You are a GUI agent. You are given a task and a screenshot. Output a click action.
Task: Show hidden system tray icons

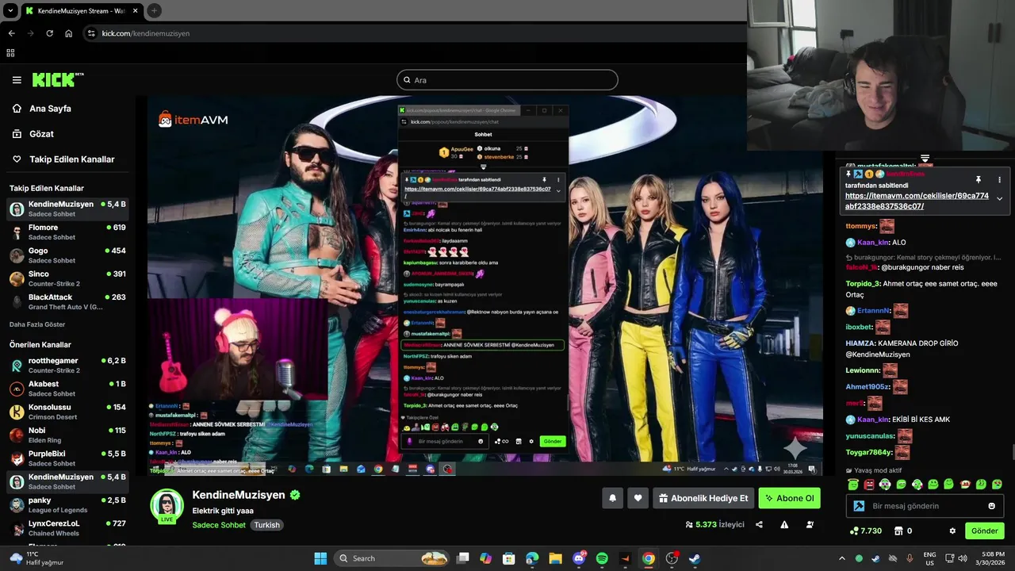click(x=842, y=558)
